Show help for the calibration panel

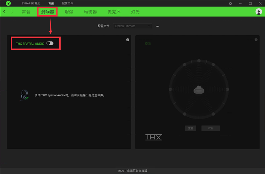tap(256, 40)
